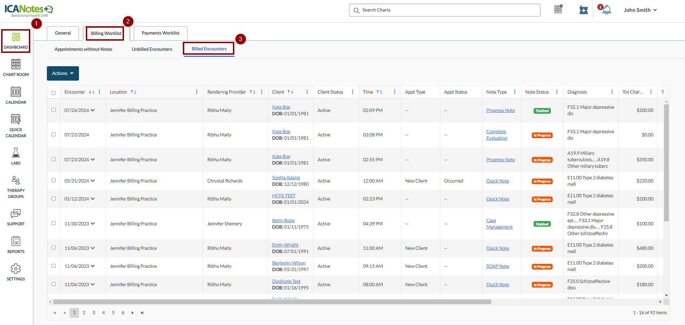Select checkbox for Sophia Adams encounter

[54, 181]
